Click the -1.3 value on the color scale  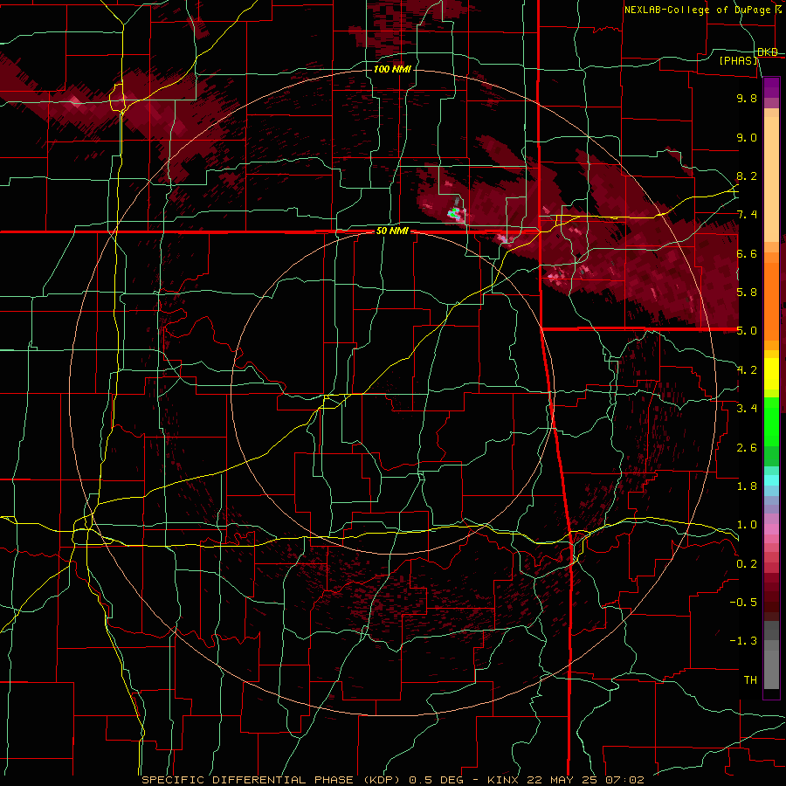[743, 641]
